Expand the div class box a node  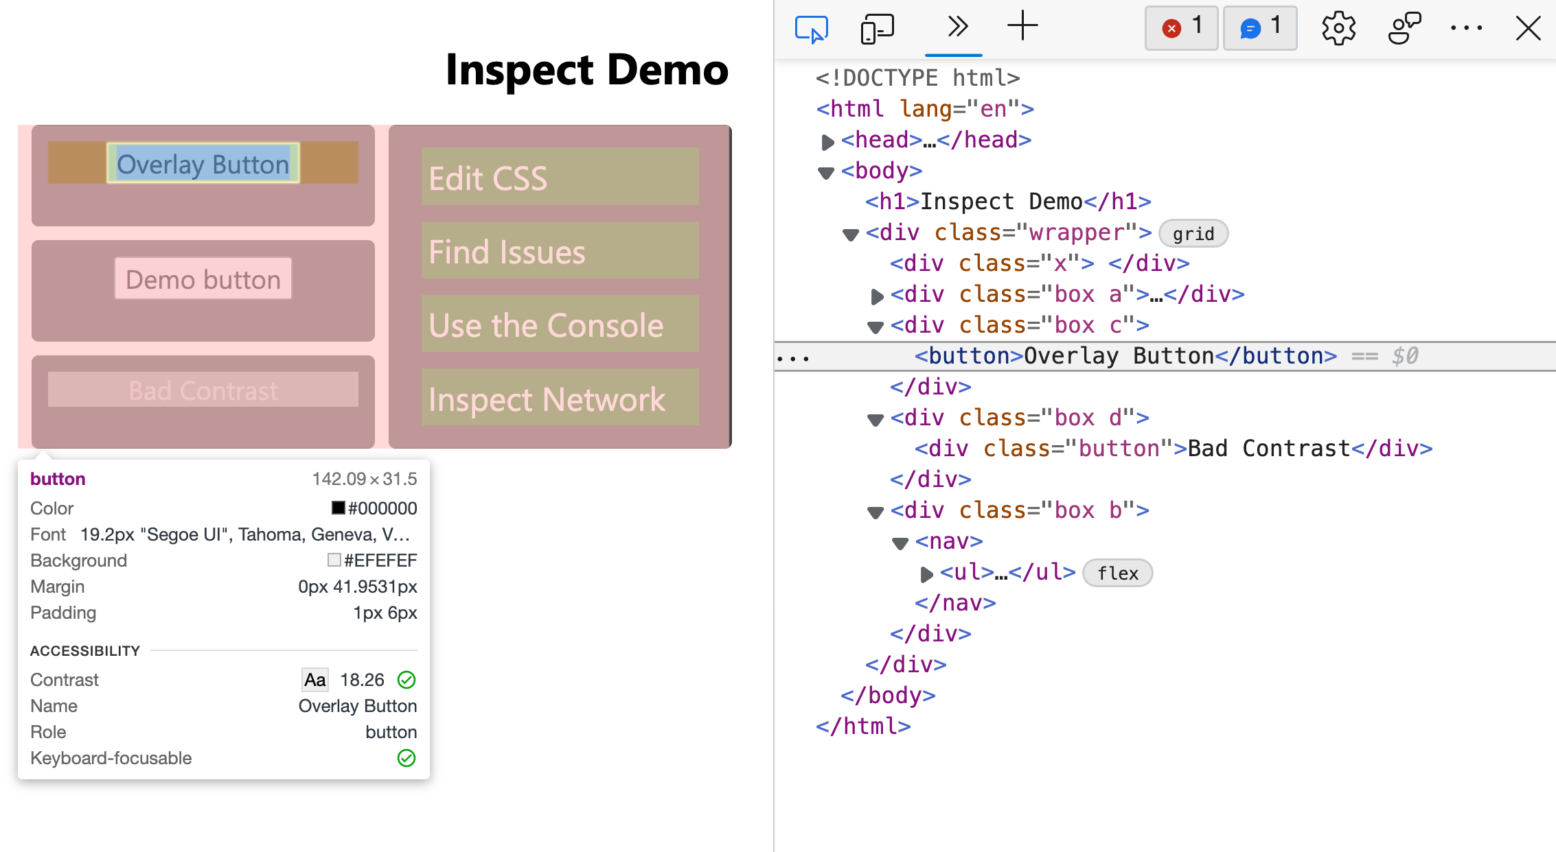[x=876, y=296]
